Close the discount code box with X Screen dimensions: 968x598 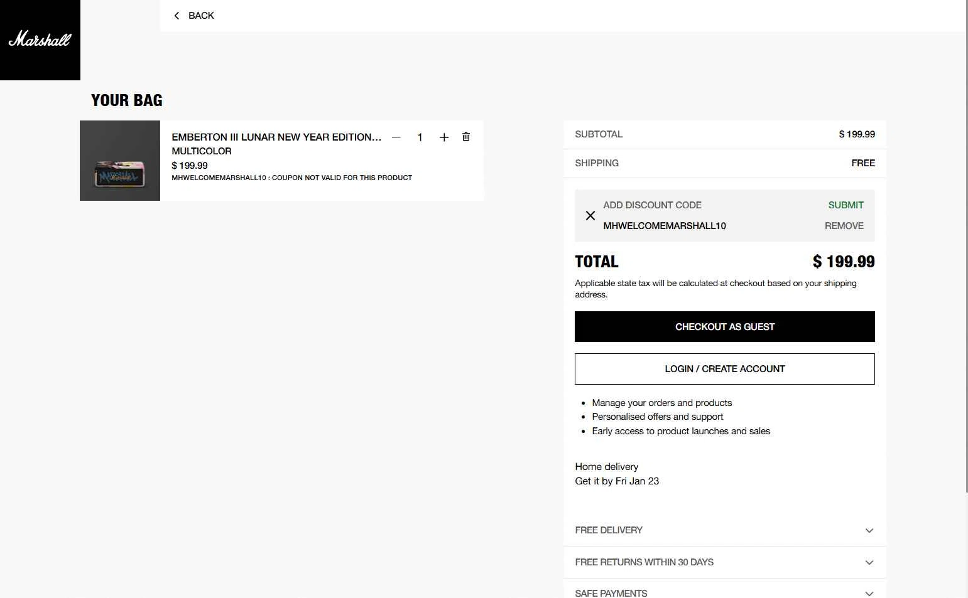coord(590,216)
